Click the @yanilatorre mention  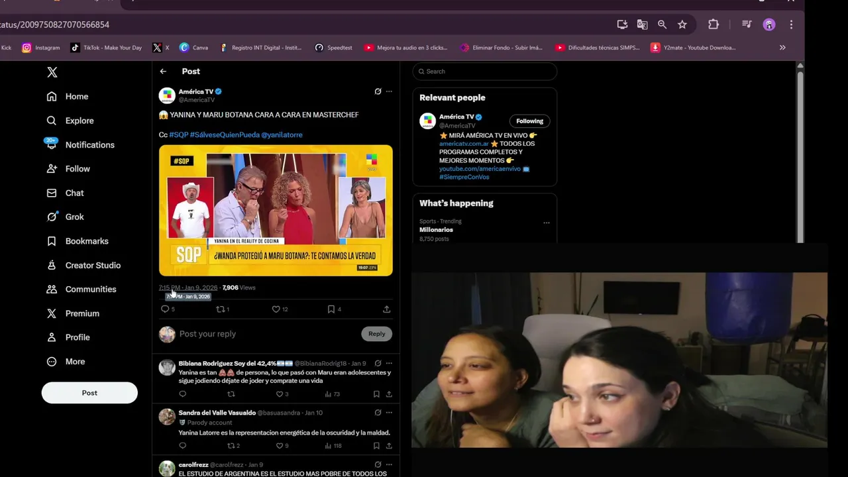pos(282,134)
